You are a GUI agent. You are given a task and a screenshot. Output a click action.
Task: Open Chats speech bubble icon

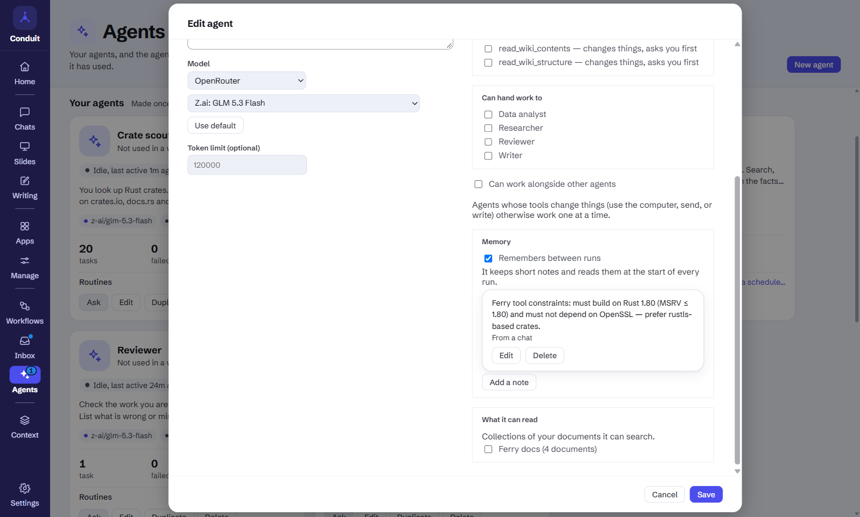point(24,112)
